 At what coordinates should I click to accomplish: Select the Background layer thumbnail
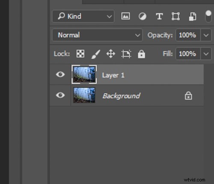pyautogui.click(x=84, y=95)
